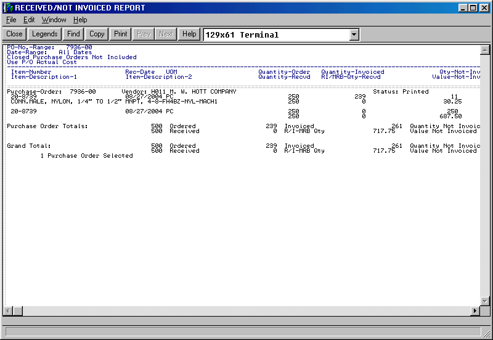The height and width of the screenshot is (340, 493).
Task: Open the File menu
Action: pyautogui.click(x=11, y=20)
